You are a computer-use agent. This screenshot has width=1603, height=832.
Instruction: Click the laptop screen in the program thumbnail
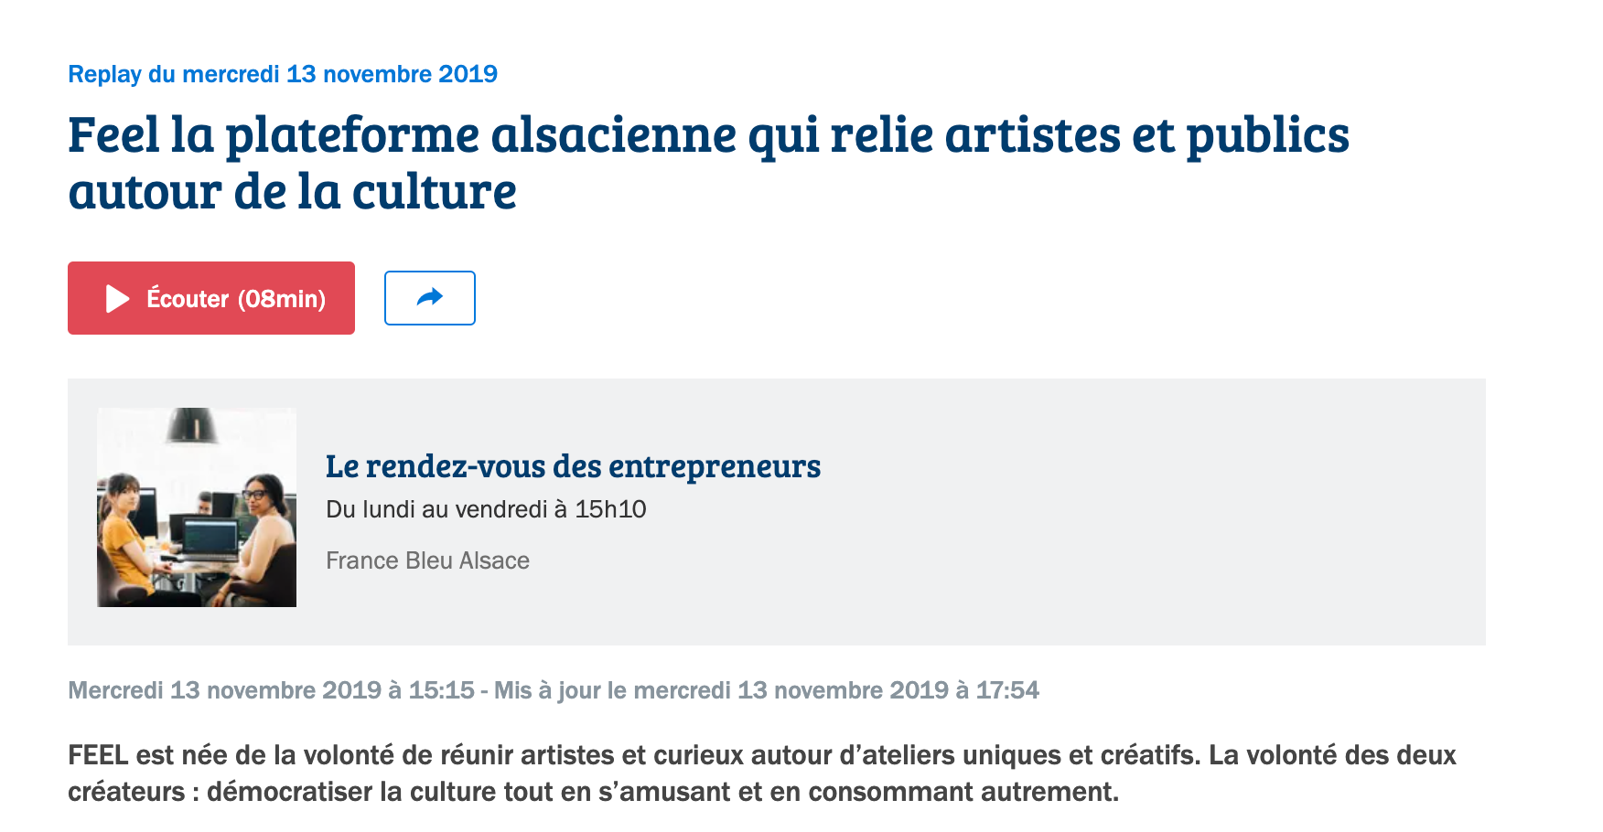click(210, 537)
